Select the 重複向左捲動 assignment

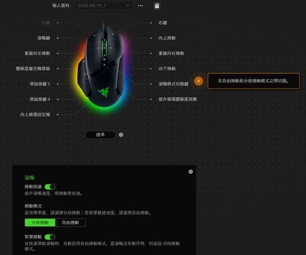pyautogui.click(x=37, y=53)
